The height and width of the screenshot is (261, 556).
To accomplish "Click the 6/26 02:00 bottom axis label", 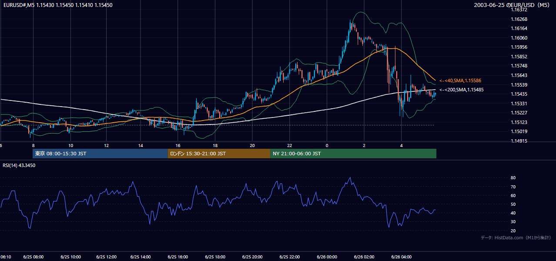I will click(x=364, y=257).
